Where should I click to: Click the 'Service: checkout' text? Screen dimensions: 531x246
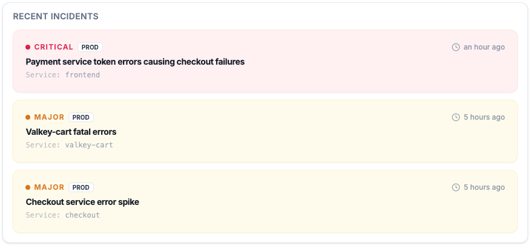[x=63, y=215]
